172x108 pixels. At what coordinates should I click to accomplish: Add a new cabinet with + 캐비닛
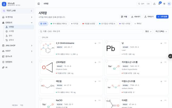tap(138, 24)
